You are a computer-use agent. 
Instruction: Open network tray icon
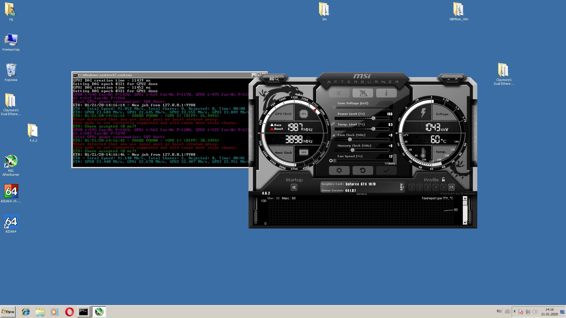pyautogui.click(x=528, y=312)
